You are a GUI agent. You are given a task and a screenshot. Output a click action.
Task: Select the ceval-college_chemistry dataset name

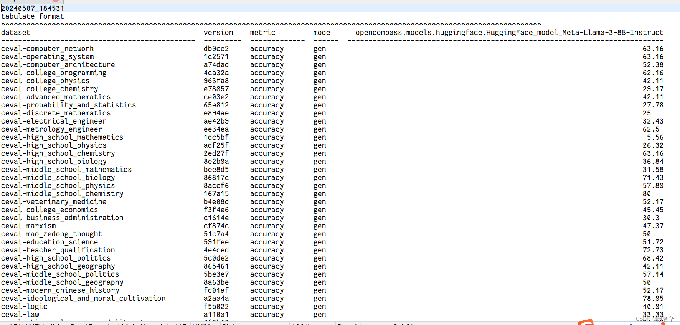(x=50, y=89)
